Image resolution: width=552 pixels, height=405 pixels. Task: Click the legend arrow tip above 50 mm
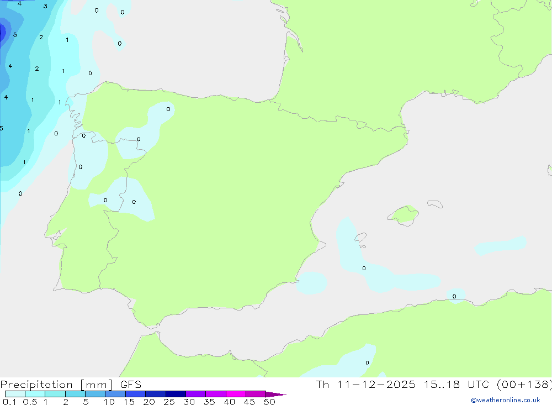275,395
